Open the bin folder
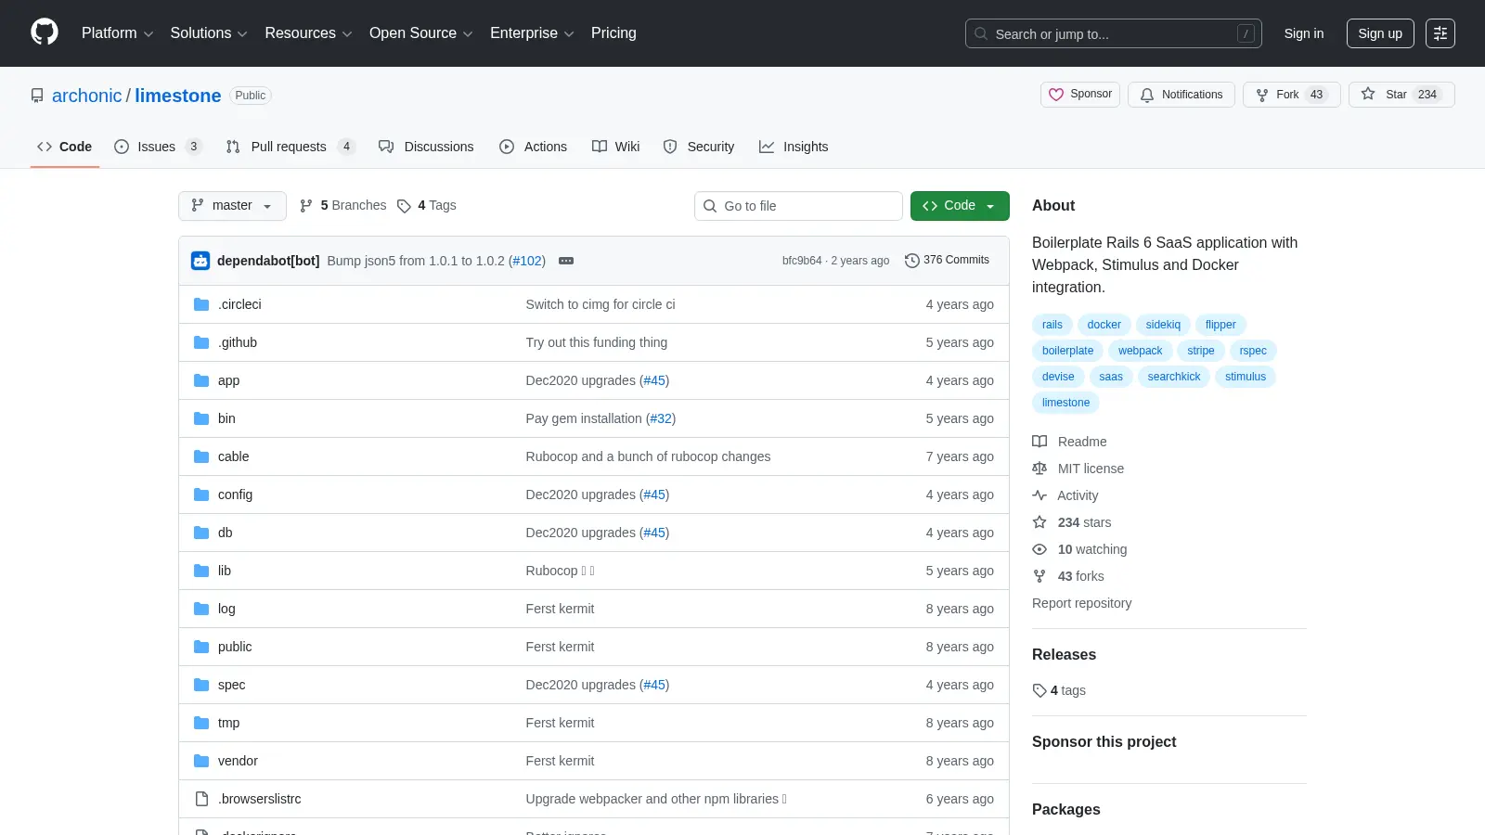 click(x=226, y=418)
